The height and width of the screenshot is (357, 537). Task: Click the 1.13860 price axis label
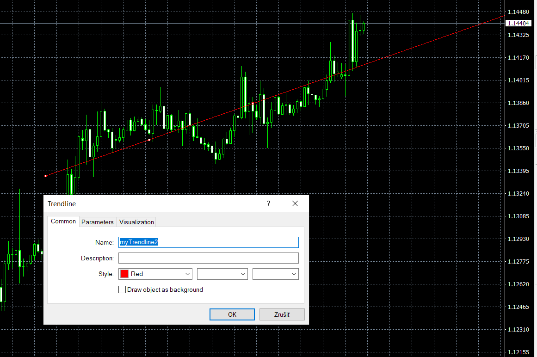click(x=518, y=103)
